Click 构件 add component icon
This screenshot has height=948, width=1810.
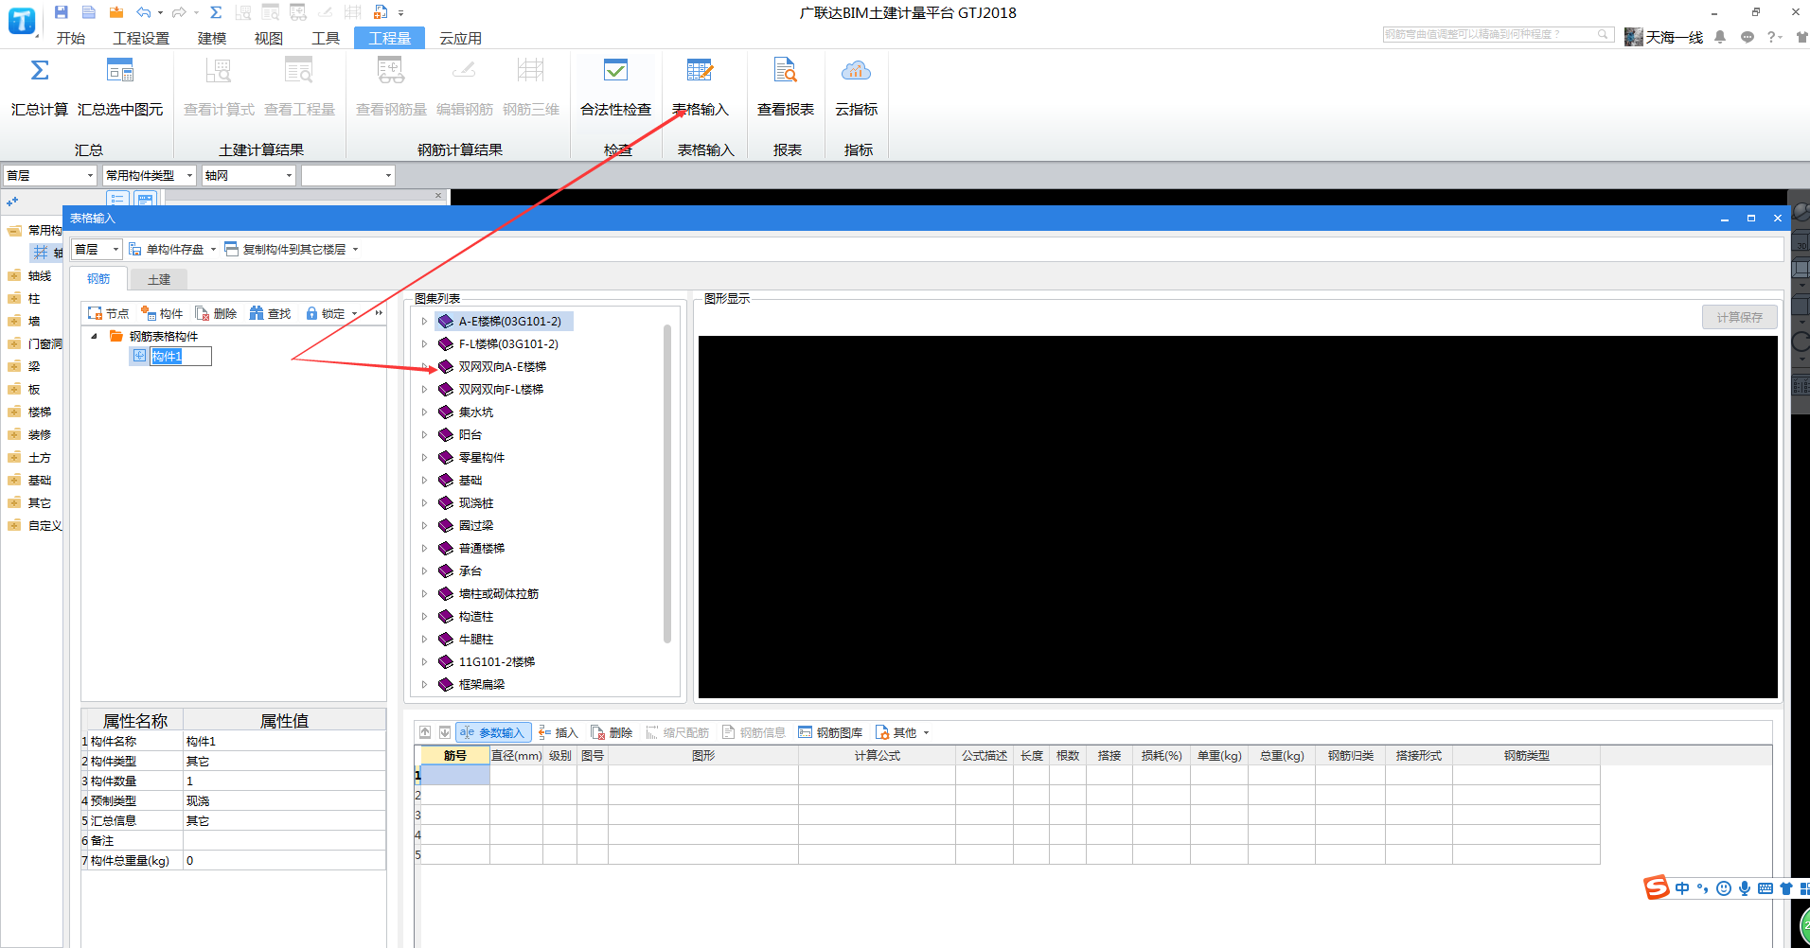click(149, 313)
